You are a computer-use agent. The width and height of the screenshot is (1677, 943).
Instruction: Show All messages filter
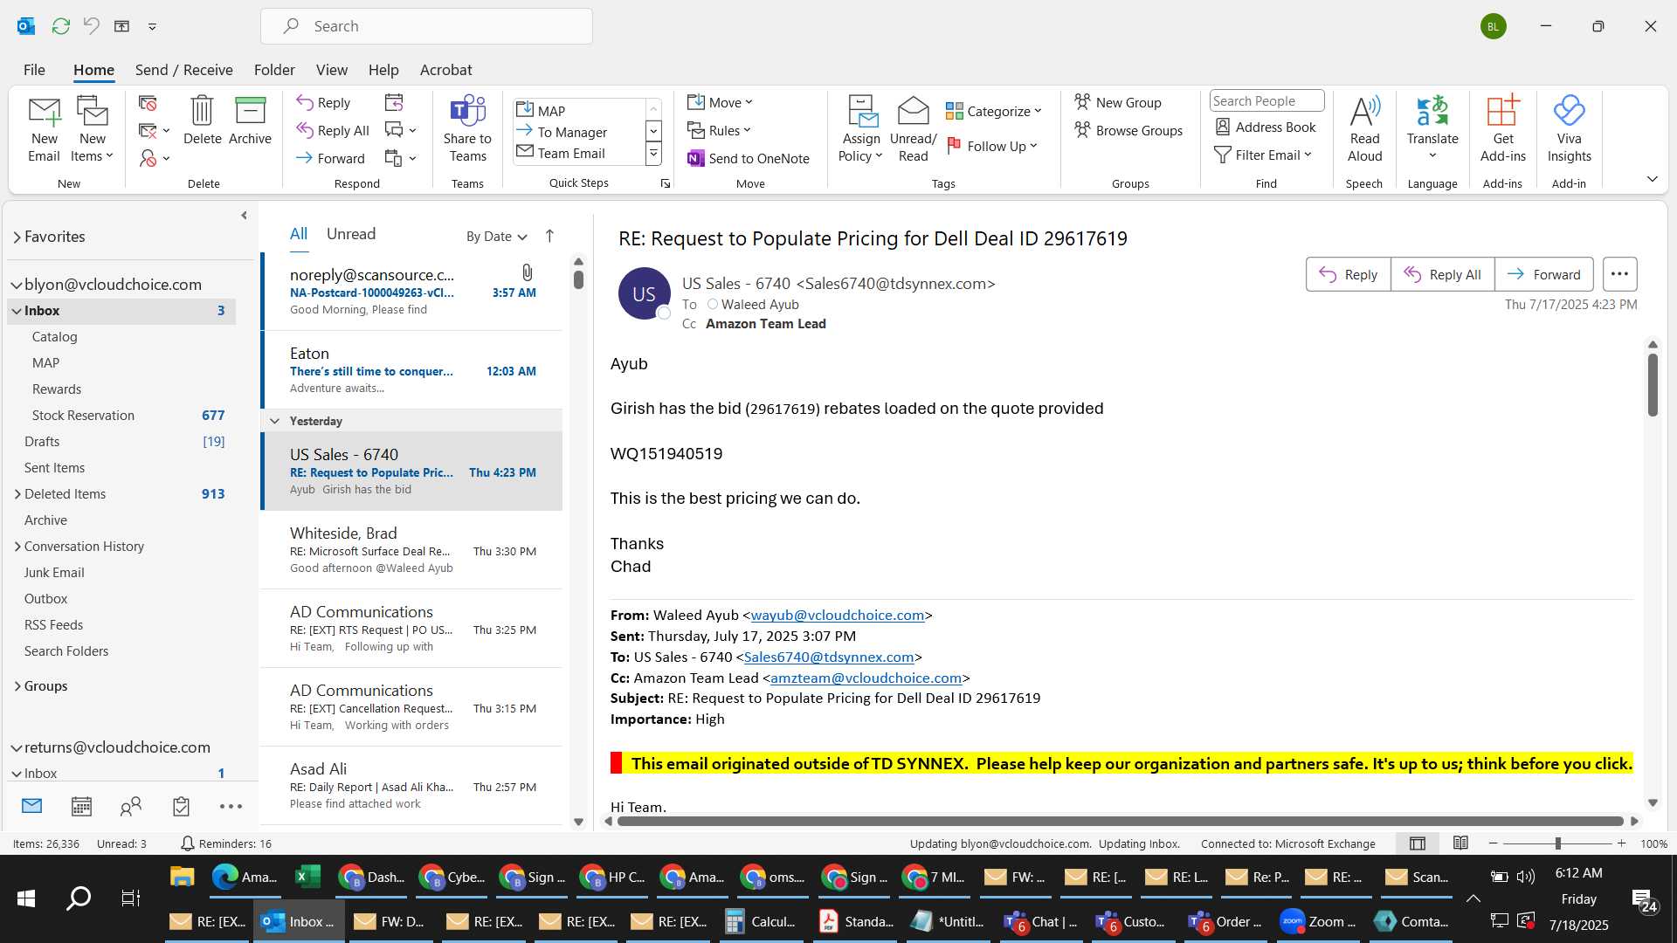click(299, 234)
